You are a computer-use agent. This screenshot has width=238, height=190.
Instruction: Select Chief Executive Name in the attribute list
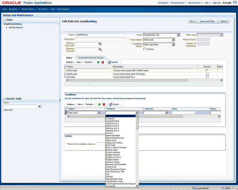click(116, 169)
